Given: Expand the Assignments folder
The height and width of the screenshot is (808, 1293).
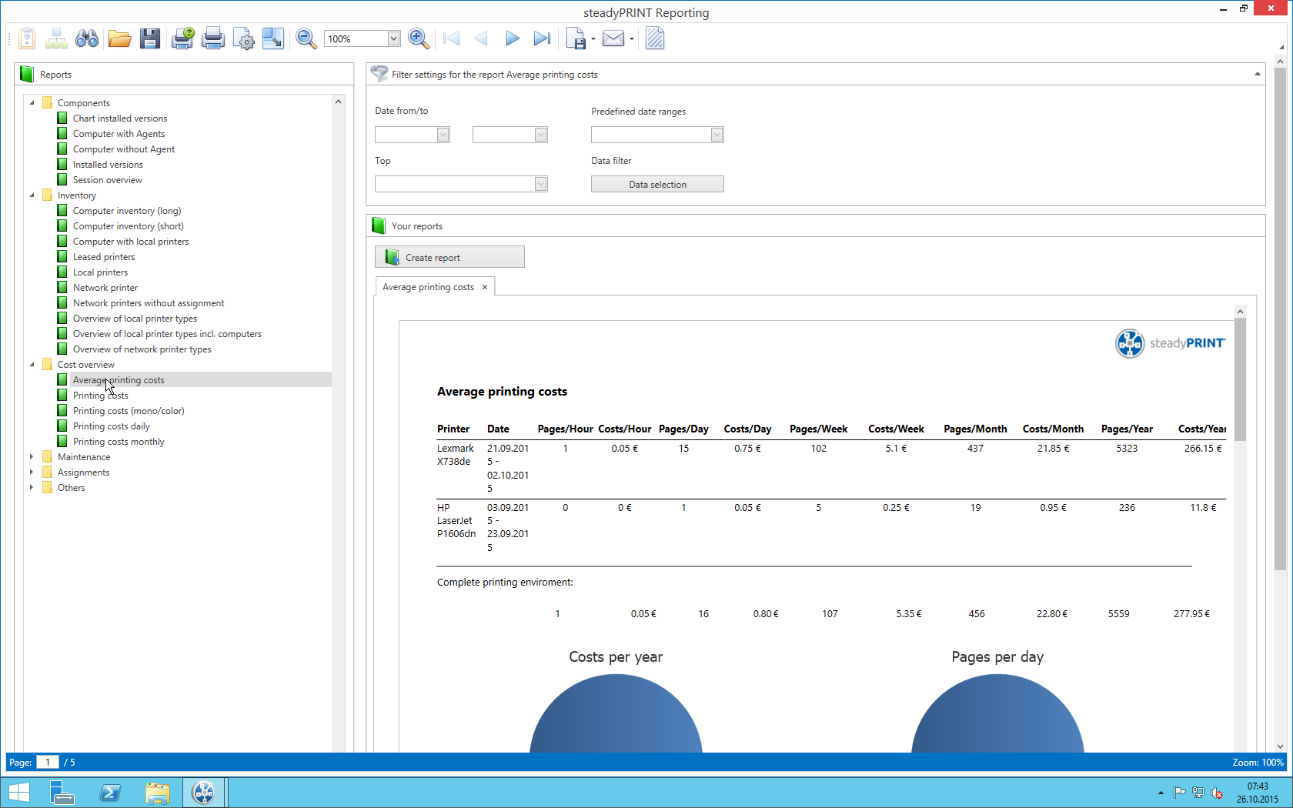Looking at the screenshot, I should tap(32, 472).
